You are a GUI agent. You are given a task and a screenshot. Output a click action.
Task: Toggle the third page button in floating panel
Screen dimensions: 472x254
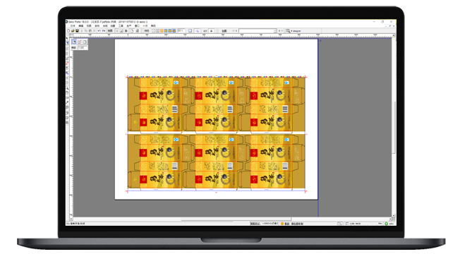point(85,42)
